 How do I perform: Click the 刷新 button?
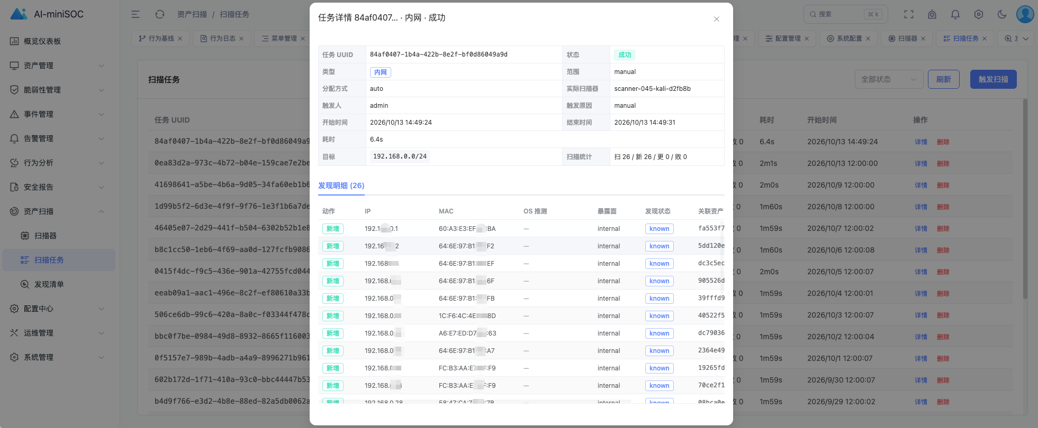pyautogui.click(x=943, y=79)
